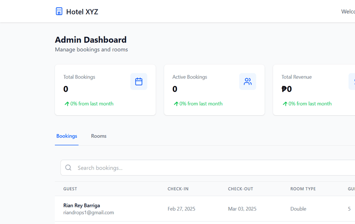Screen dimensions: 355x224
Task: Select guest name Rian Rey Barriga
Action: point(81,206)
